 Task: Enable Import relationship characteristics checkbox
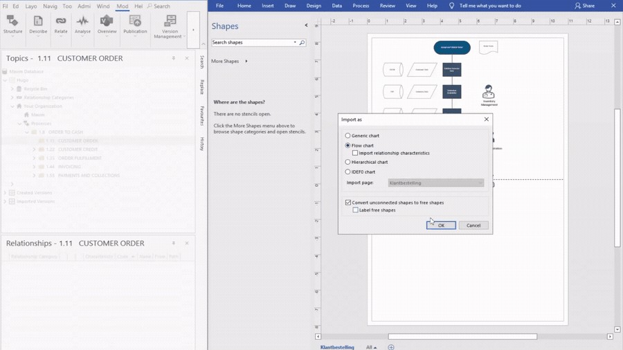tap(355, 153)
